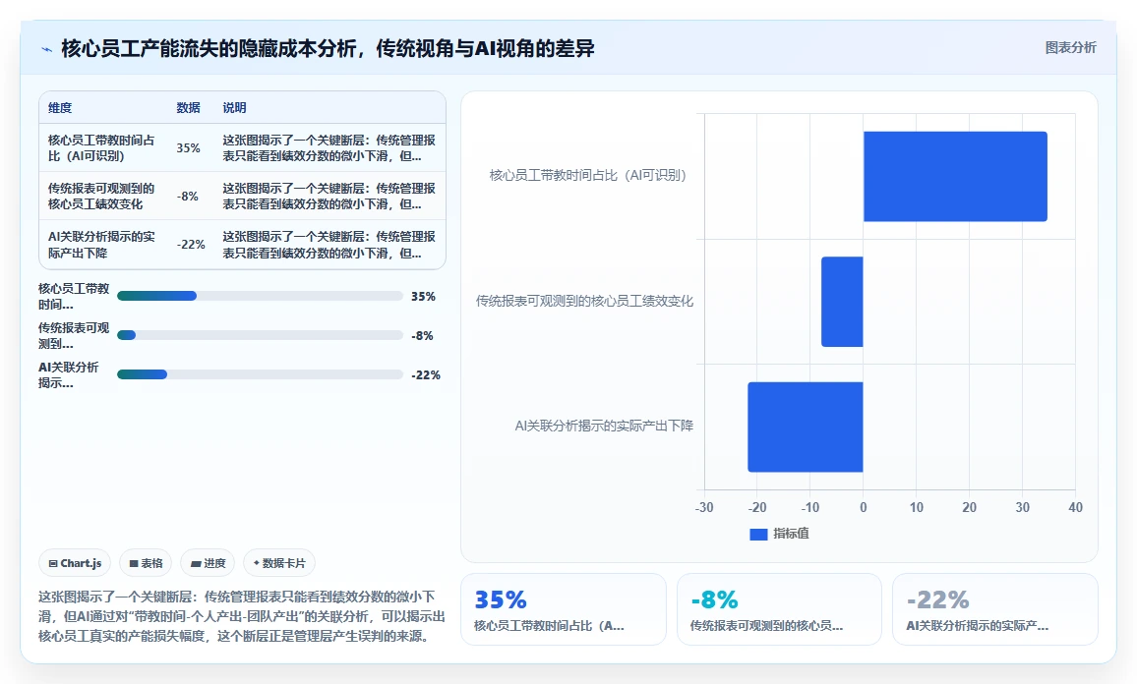
Task: Click the 维度 column header
Action: (x=60, y=108)
